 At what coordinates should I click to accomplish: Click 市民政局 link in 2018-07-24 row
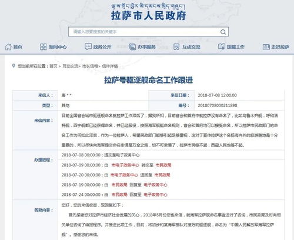point(119,195)
